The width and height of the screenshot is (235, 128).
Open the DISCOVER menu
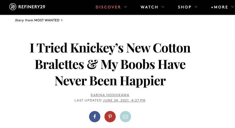(x=108, y=7)
